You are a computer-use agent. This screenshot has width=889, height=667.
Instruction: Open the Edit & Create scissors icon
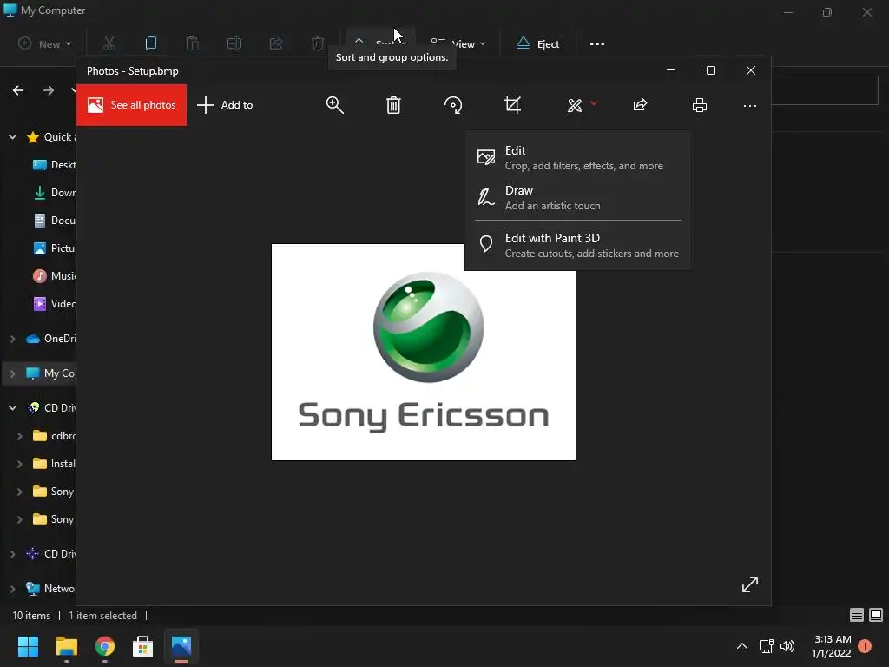tap(575, 105)
